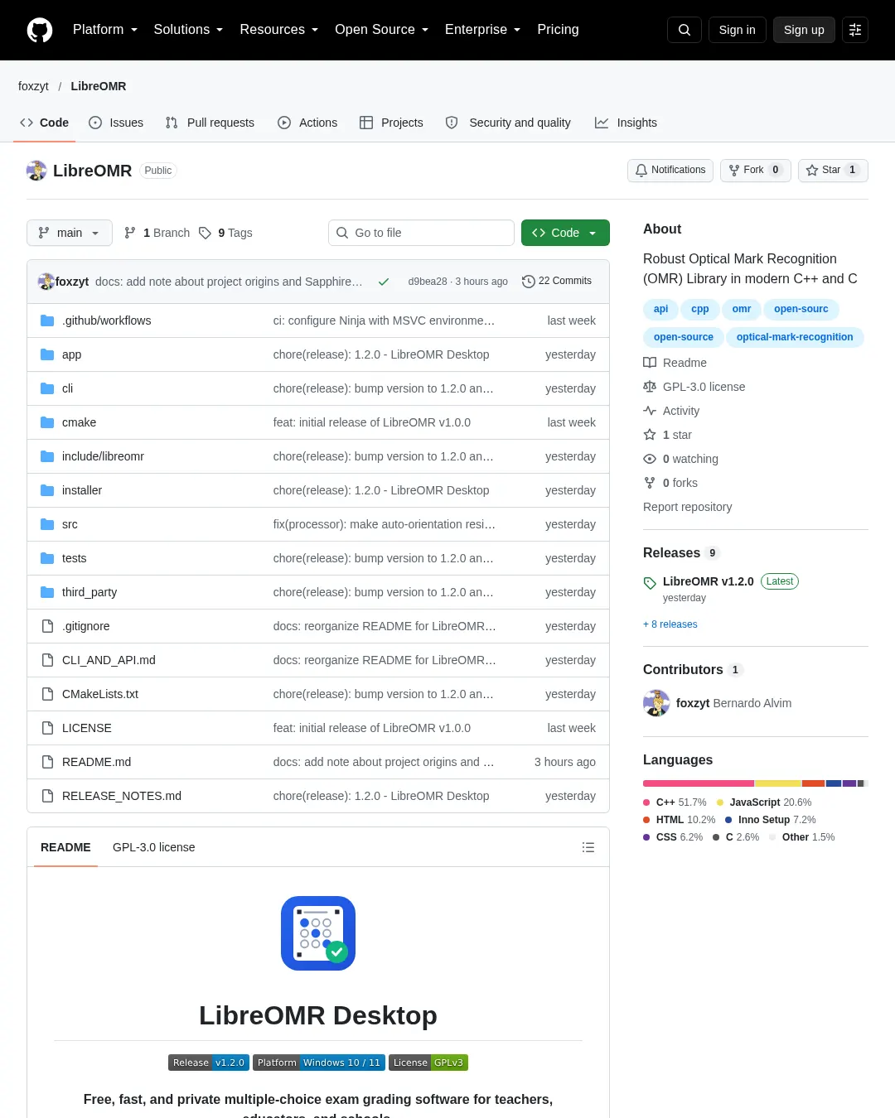895x1118 pixels.
Task: Open the third_party folder
Action: pos(89,592)
